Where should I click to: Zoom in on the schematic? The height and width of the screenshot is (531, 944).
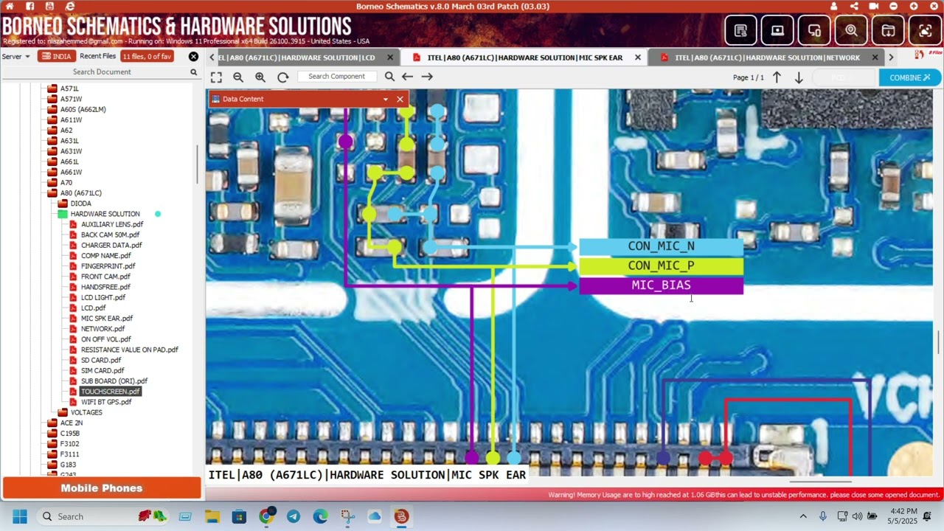[x=260, y=77]
